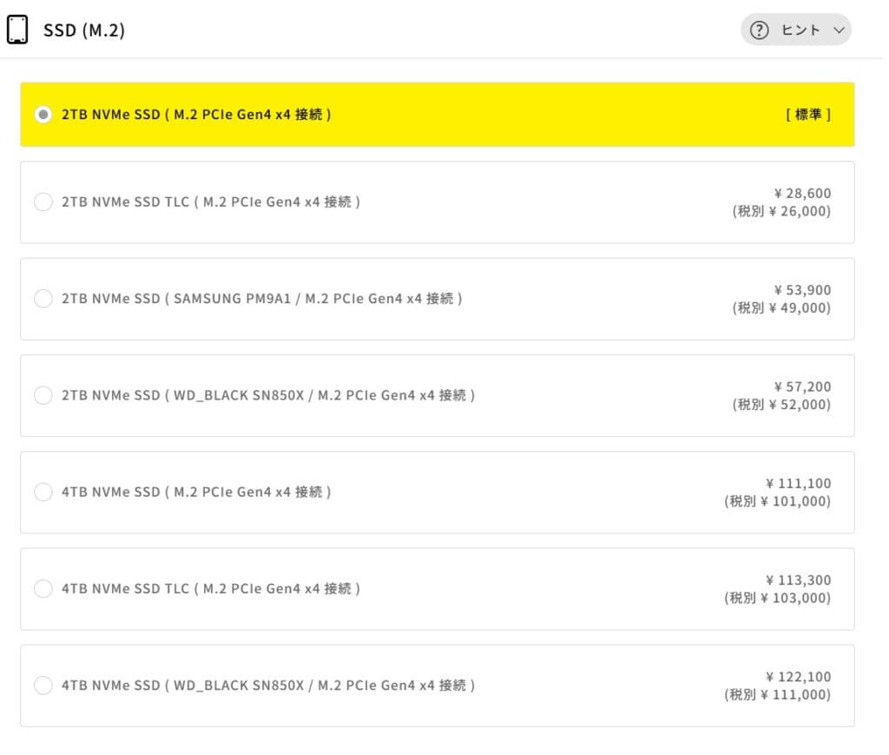Choose the SAMSUNG PM9A1 2TB radio button
This screenshot has height=755, width=889.
[x=43, y=299]
